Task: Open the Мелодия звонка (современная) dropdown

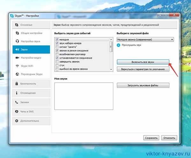Action: [x=145, y=39]
